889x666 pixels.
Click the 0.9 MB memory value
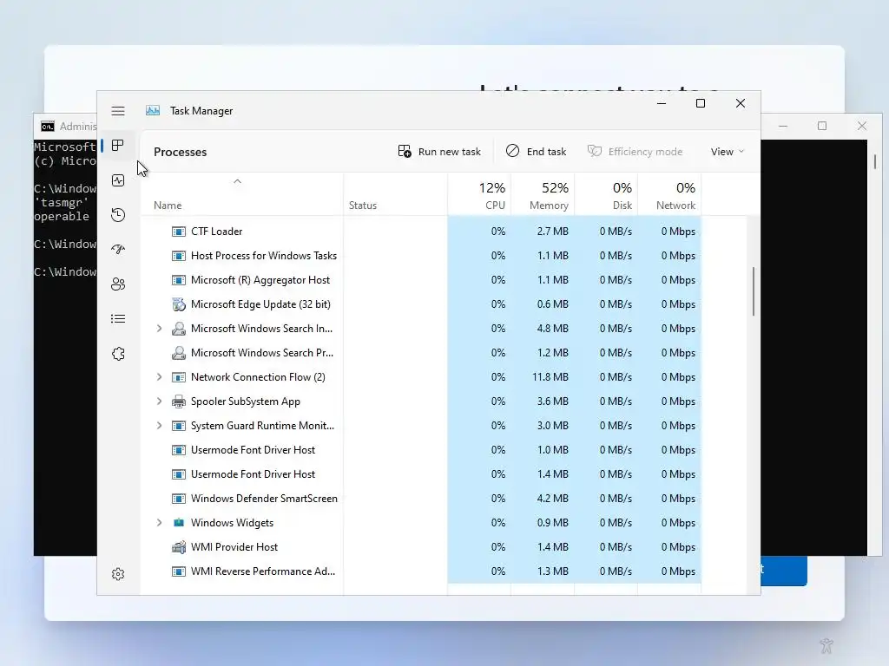pos(553,523)
